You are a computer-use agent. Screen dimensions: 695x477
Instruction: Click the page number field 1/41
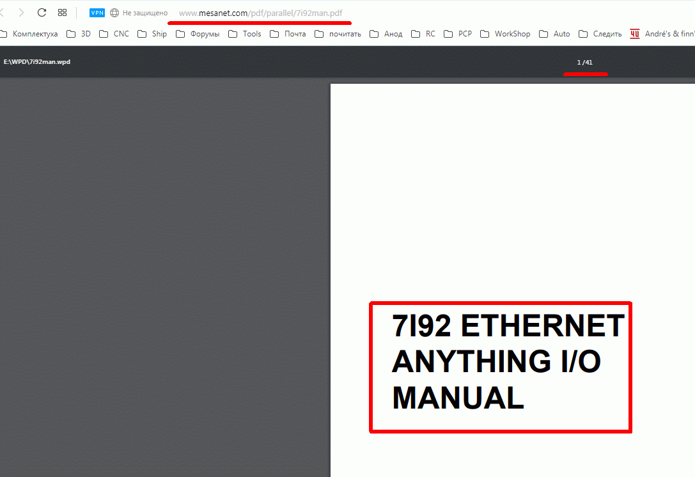click(584, 63)
